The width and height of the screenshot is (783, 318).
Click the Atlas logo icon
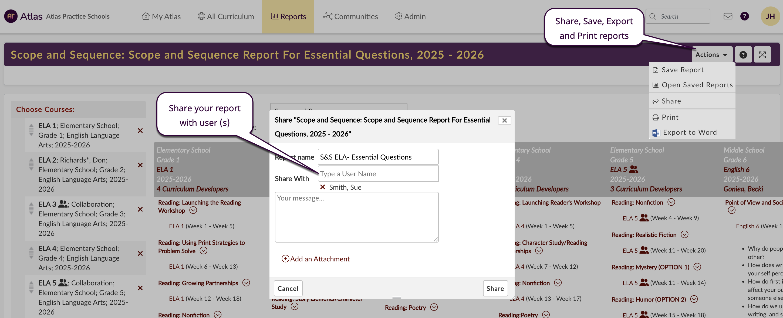(11, 16)
